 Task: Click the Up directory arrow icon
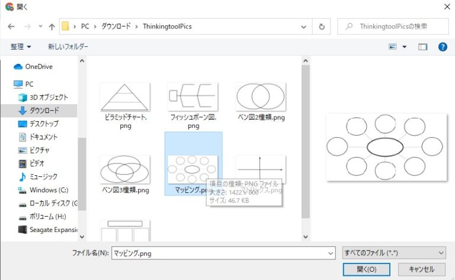click(52, 27)
